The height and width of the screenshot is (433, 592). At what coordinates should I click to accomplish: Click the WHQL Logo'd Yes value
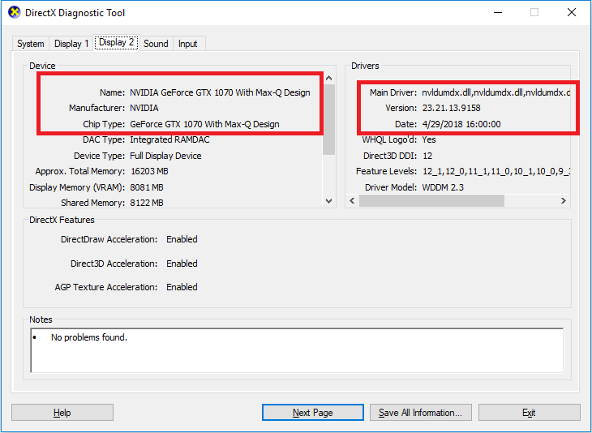pos(429,140)
